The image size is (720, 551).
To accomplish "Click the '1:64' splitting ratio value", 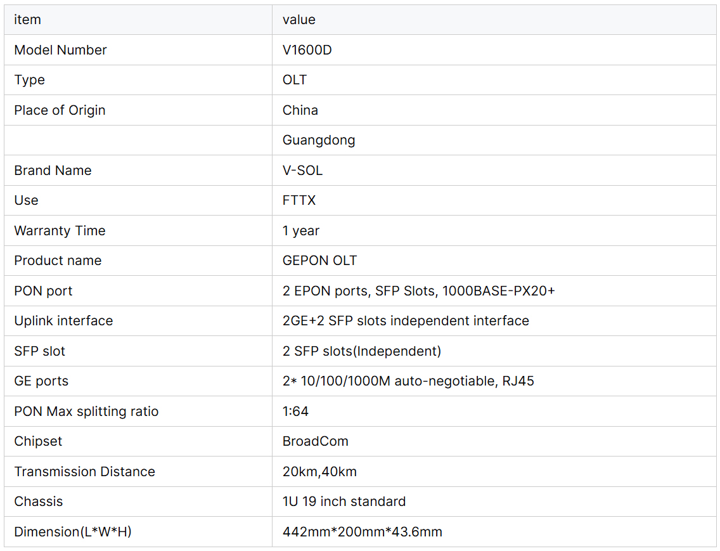I will [295, 412].
